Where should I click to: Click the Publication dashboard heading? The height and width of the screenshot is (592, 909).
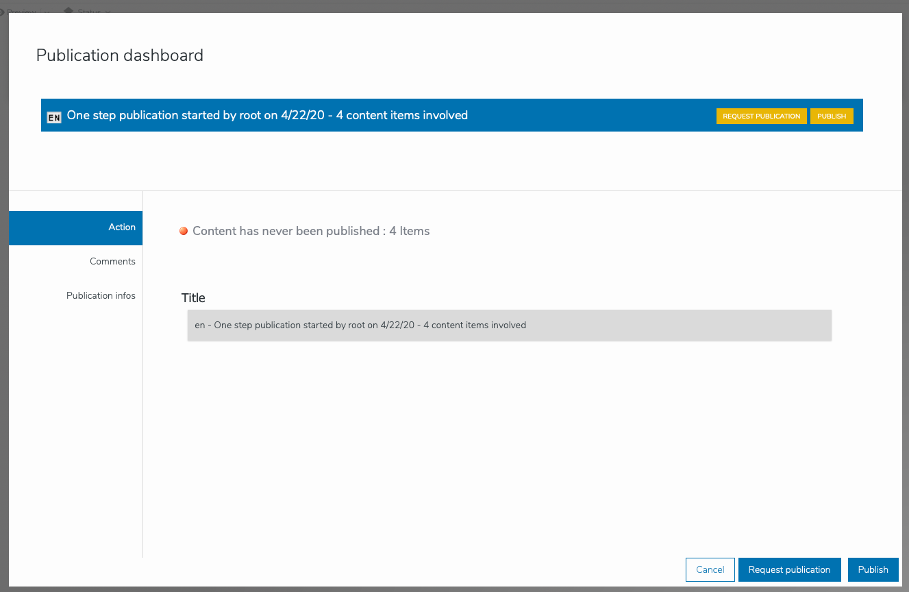pos(120,56)
